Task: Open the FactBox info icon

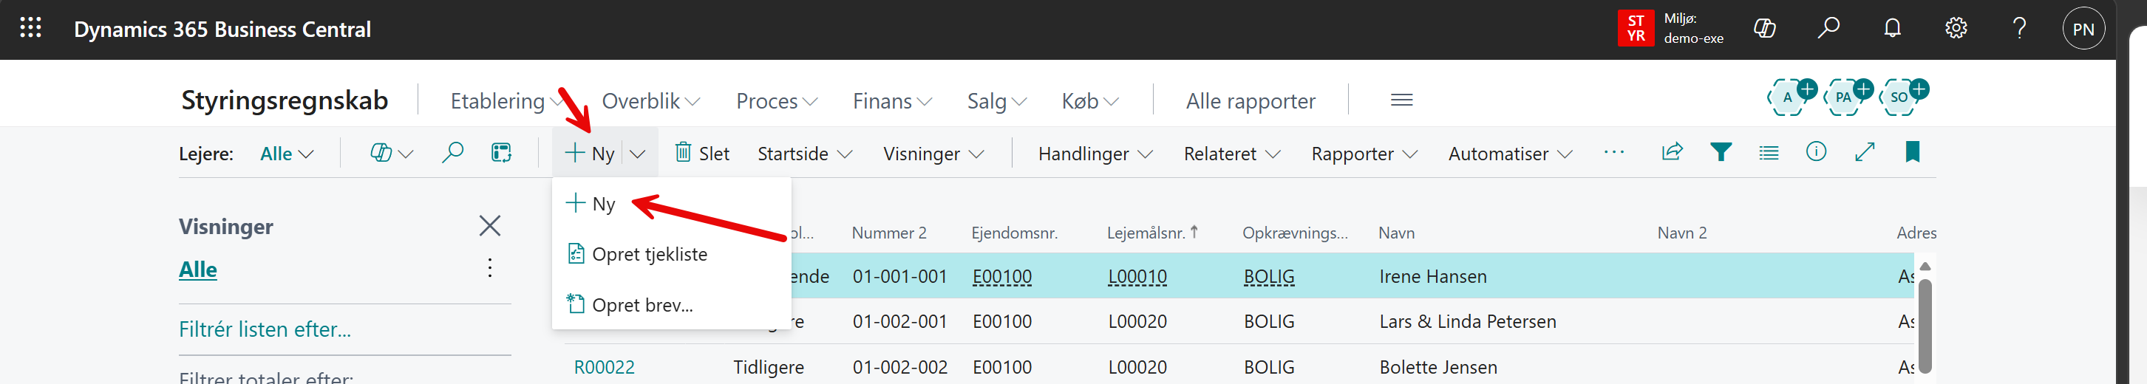Action: pyautogui.click(x=1815, y=152)
